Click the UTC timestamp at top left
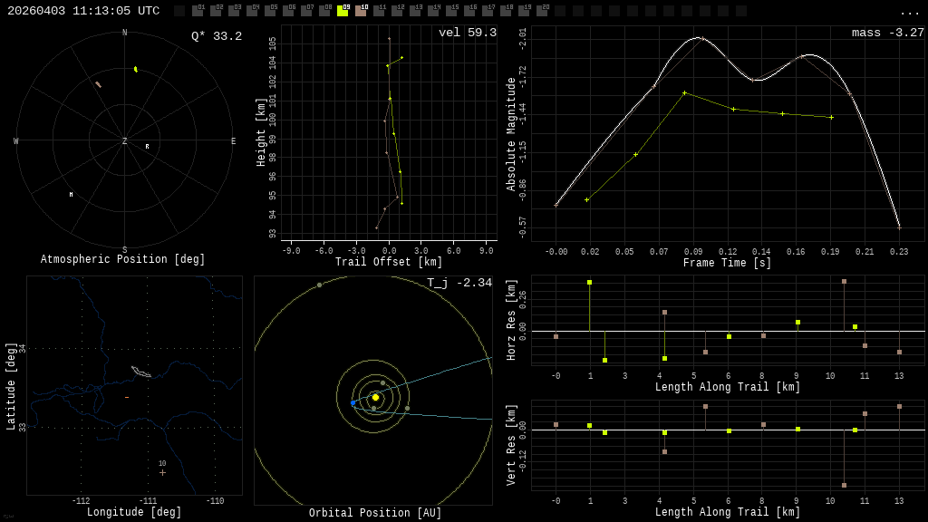The image size is (928, 522). 83,11
